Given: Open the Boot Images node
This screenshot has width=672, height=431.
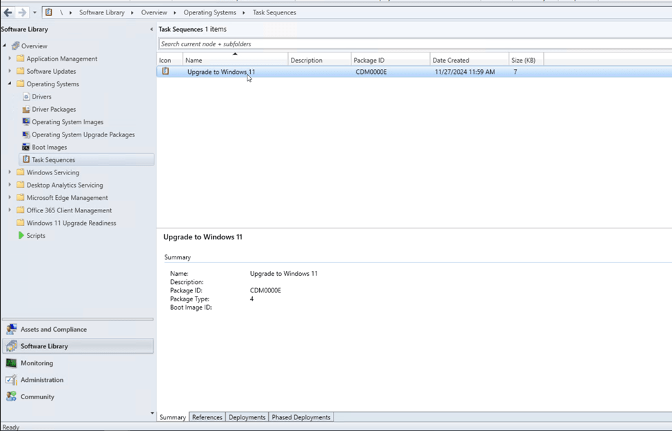Looking at the screenshot, I should 49,148.
